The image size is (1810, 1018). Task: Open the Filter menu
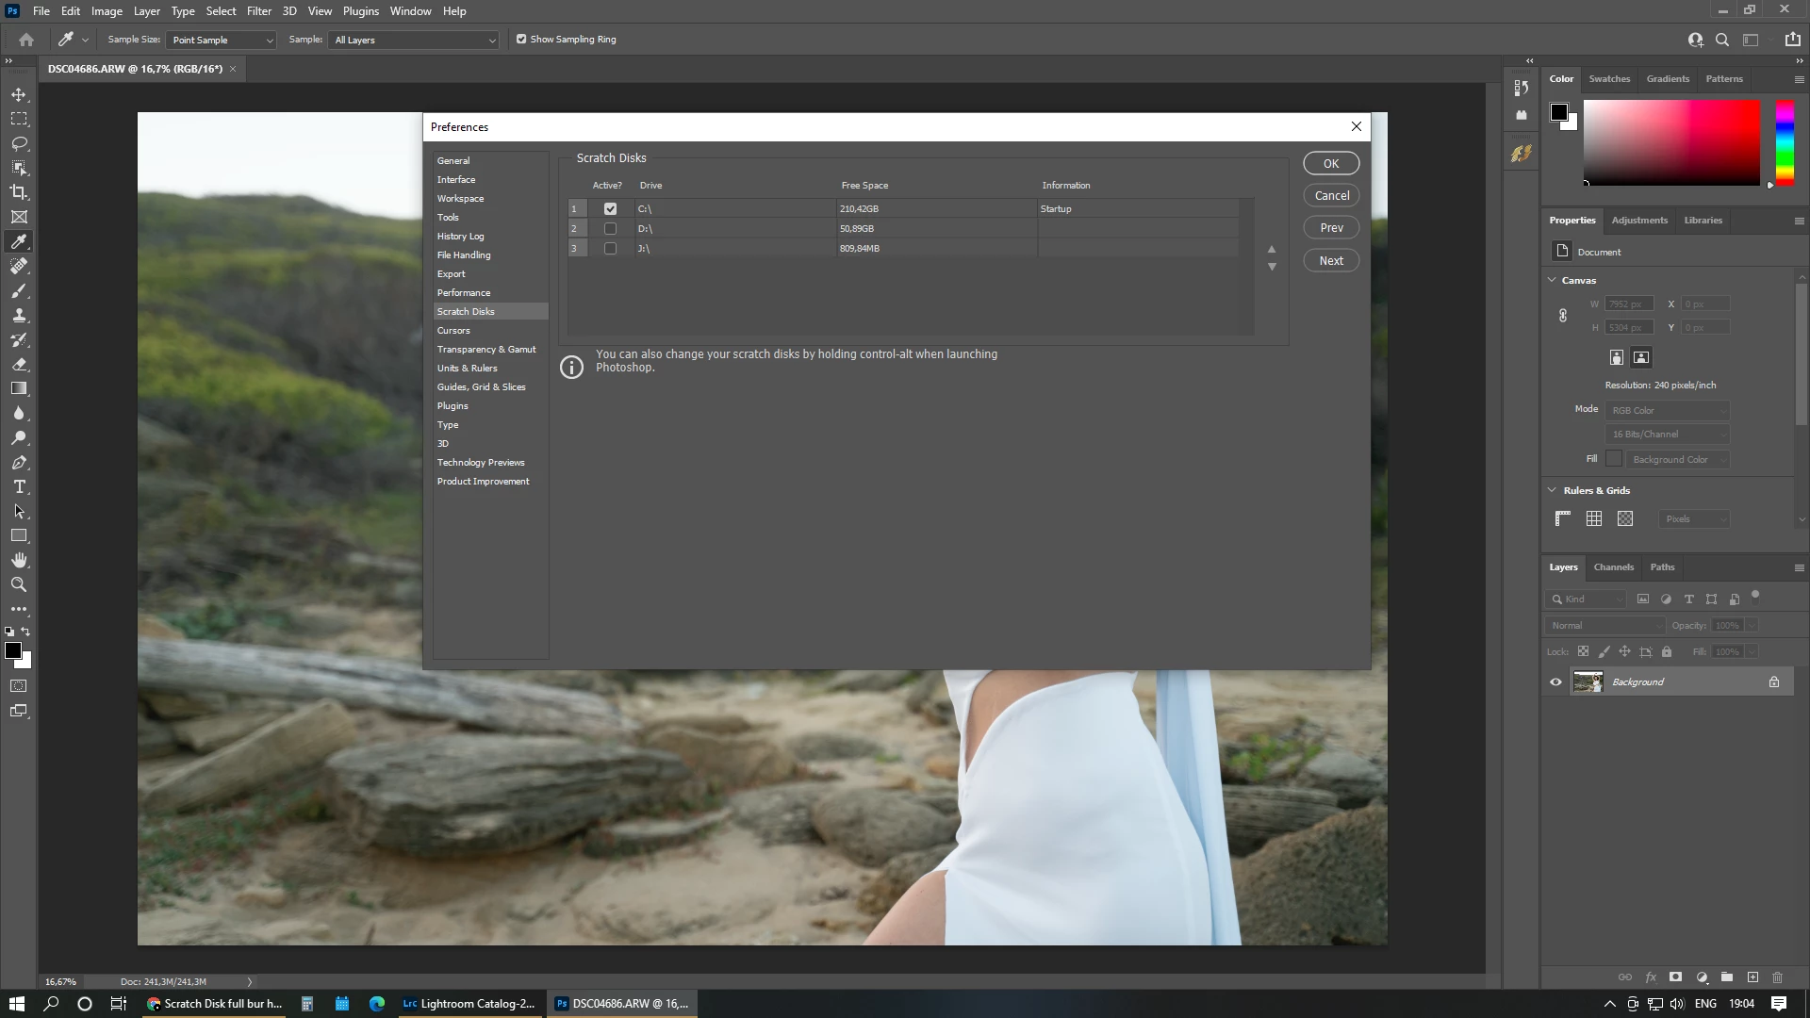tap(258, 11)
